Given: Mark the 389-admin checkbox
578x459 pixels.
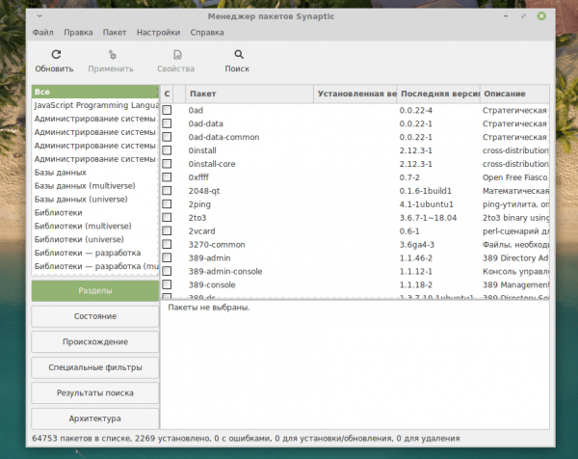Looking at the screenshot, I should coord(167,257).
